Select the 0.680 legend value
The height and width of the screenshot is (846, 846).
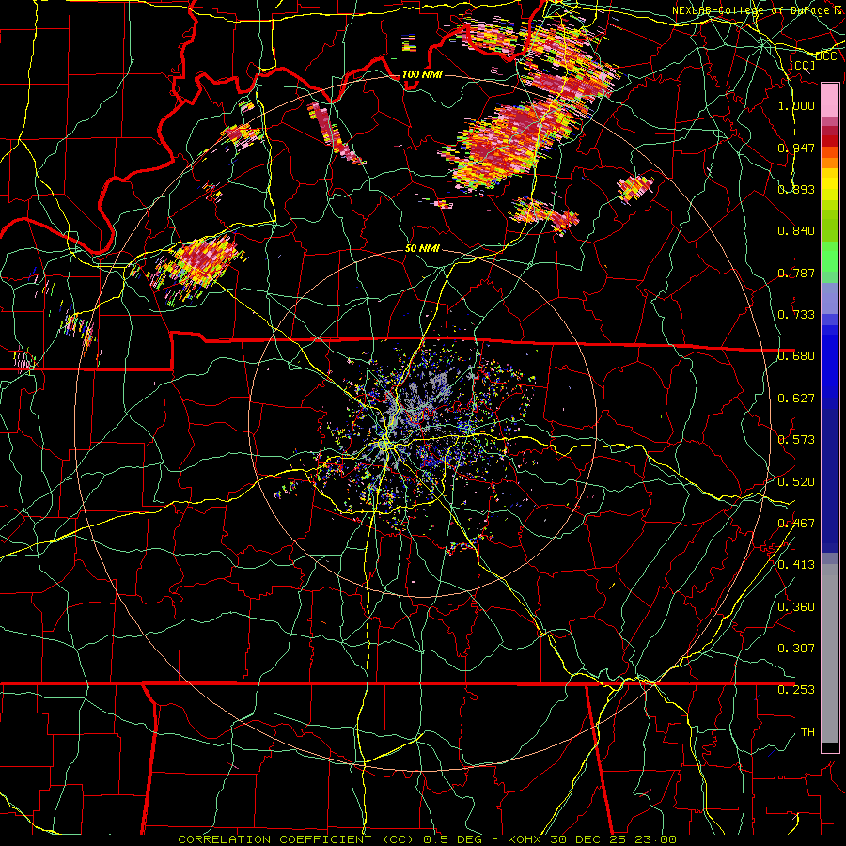pos(796,356)
